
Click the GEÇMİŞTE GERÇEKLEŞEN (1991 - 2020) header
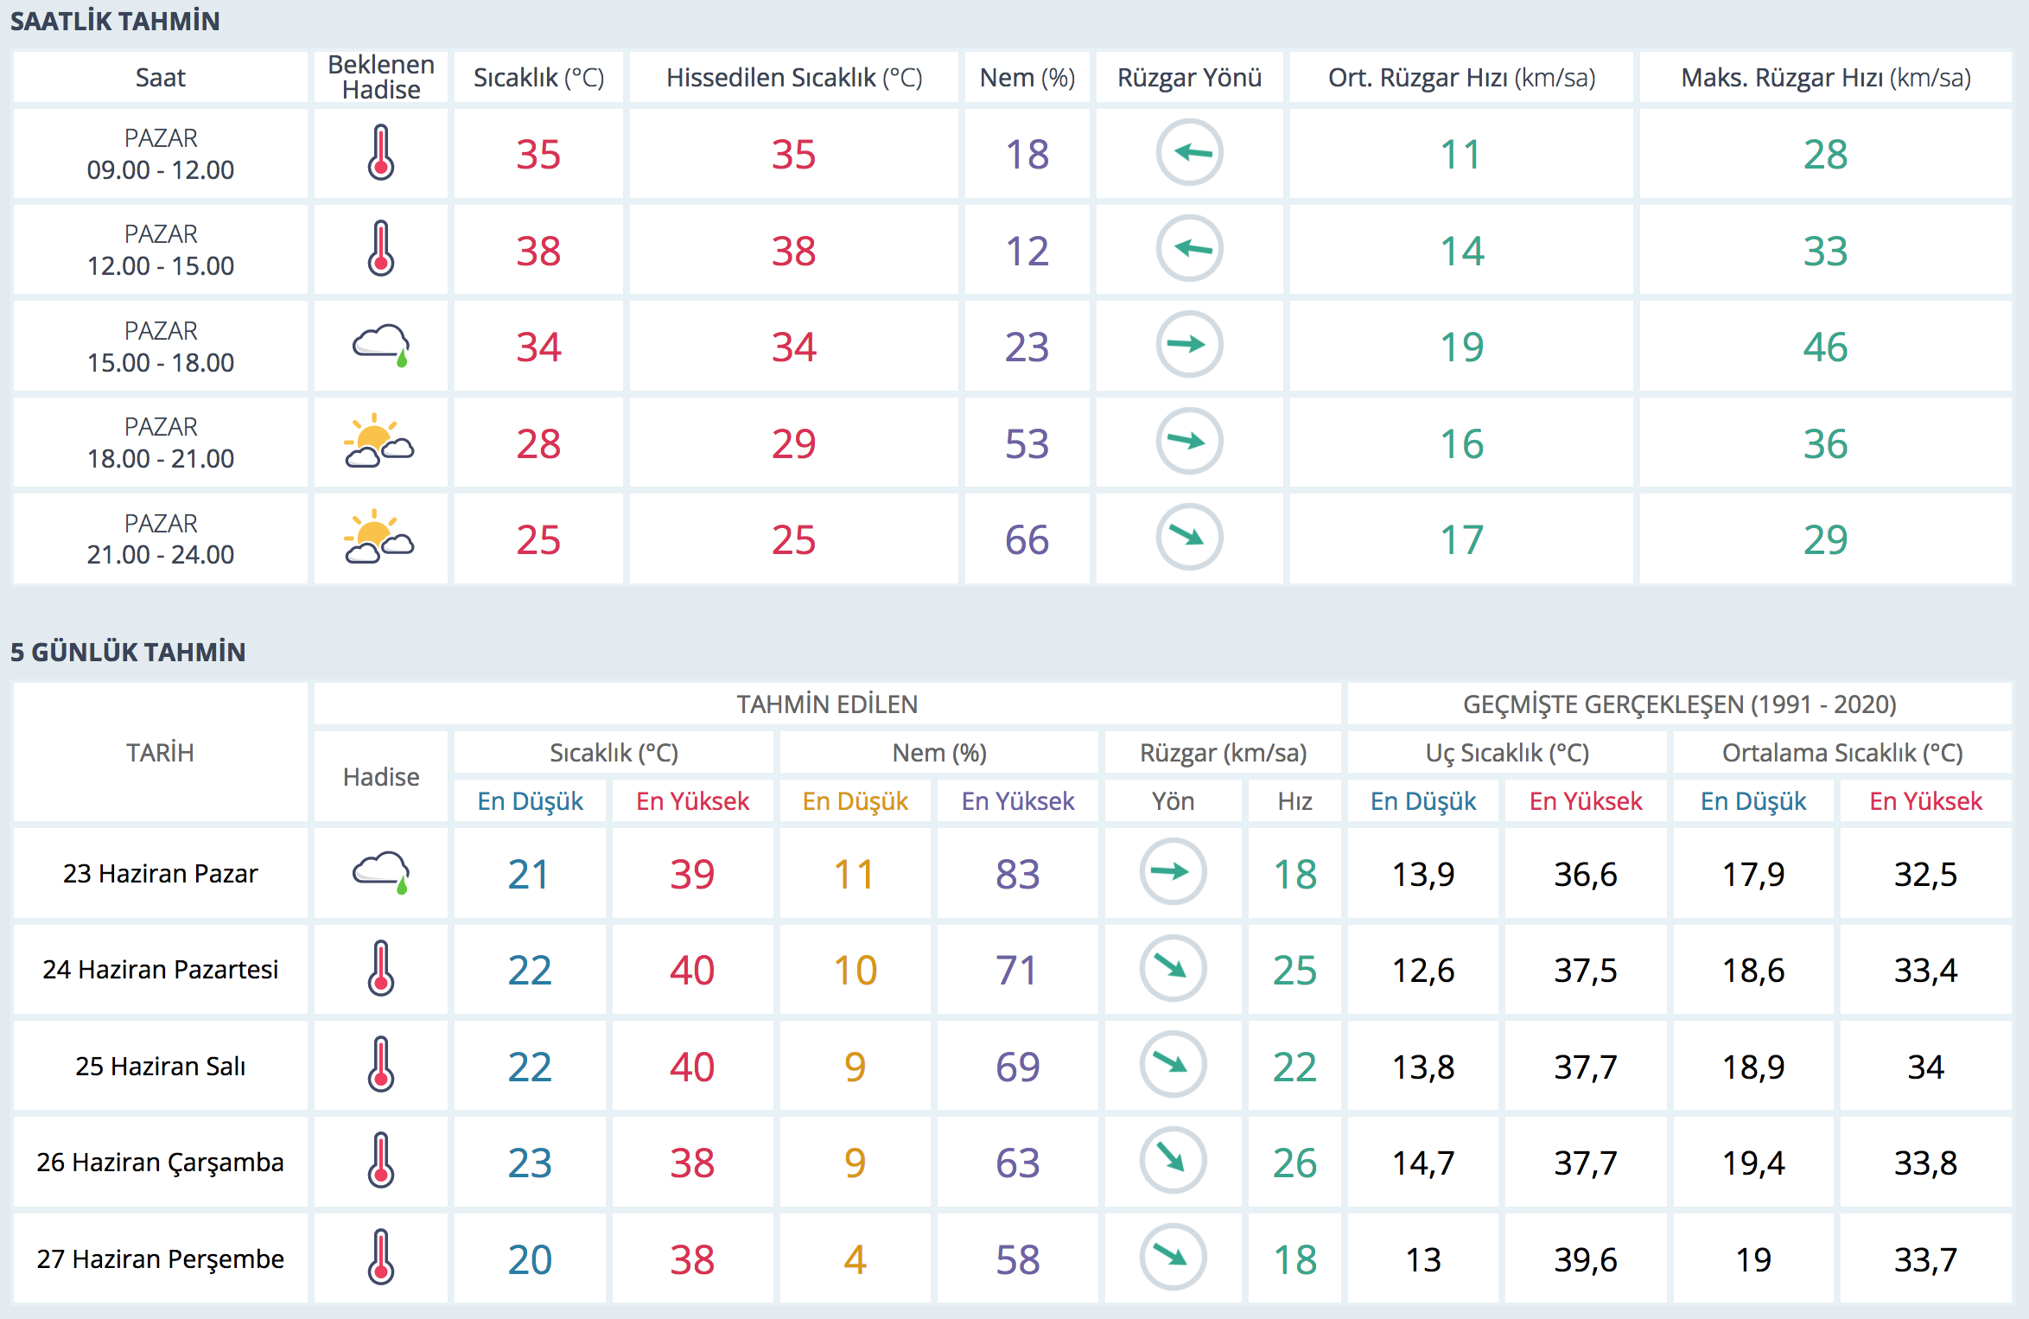[1679, 704]
